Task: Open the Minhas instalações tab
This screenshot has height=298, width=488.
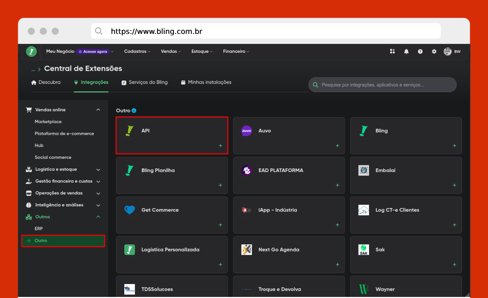Action: pyautogui.click(x=206, y=82)
